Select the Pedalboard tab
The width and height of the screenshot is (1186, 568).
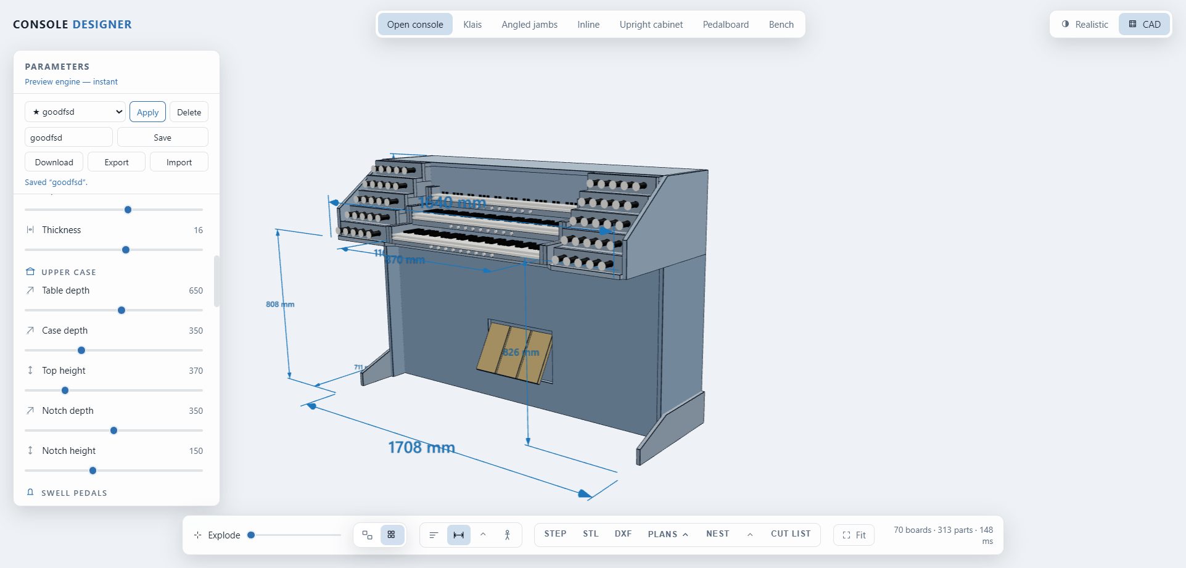tap(726, 25)
